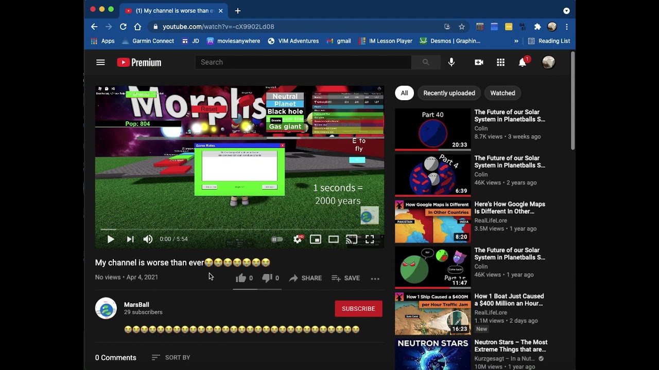
Task: Like the video with thumbs up
Action: point(241,278)
